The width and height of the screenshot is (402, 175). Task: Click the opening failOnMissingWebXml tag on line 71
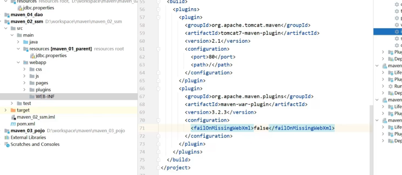(x=222, y=128)
